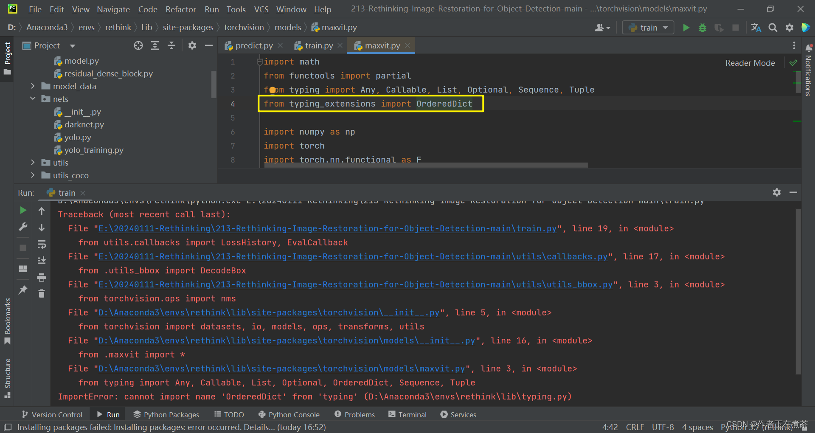Open the Tools menu

(x=236, y=9)
